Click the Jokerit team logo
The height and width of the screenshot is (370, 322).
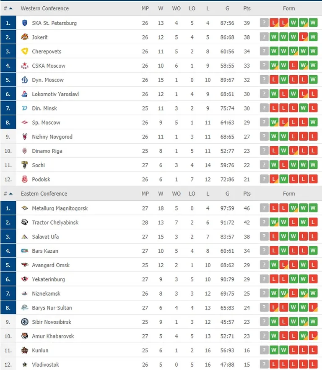coord(24,37)
